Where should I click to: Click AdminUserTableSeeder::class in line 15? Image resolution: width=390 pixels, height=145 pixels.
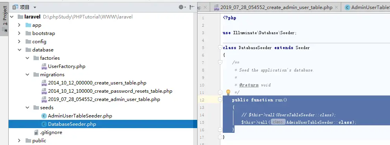[320, 122]
